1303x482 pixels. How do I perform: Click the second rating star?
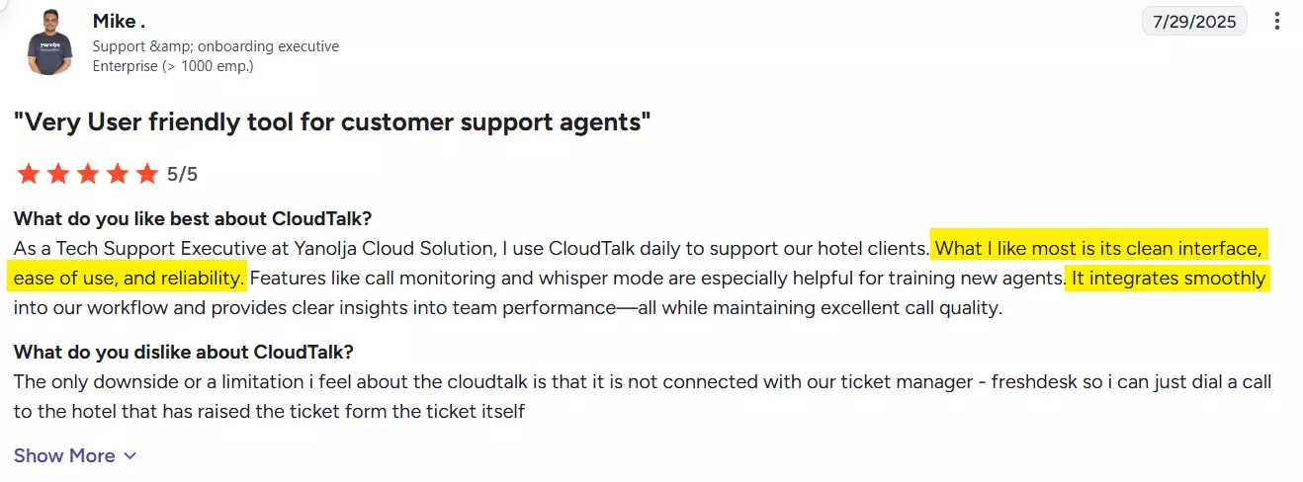click(x=57, y=175)
